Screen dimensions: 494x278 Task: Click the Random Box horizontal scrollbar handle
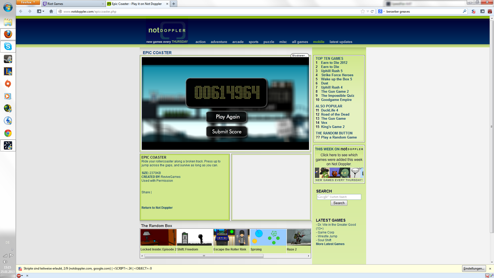point(204,256)
